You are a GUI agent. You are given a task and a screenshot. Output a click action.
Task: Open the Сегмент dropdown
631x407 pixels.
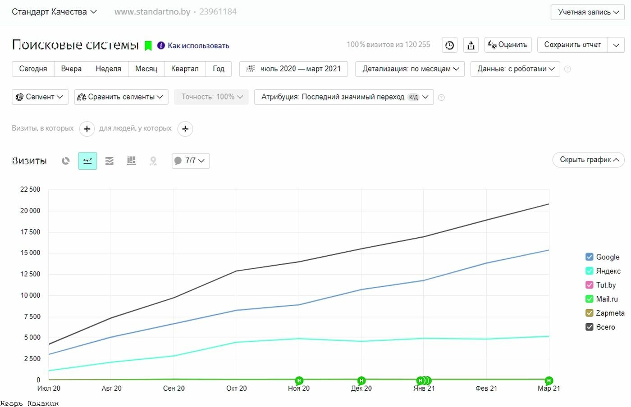40,97
